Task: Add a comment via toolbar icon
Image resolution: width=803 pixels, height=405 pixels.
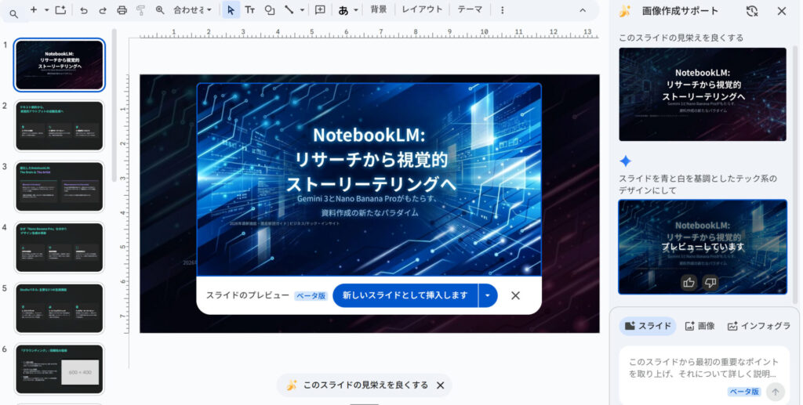Action: click(x=320, y=9)
